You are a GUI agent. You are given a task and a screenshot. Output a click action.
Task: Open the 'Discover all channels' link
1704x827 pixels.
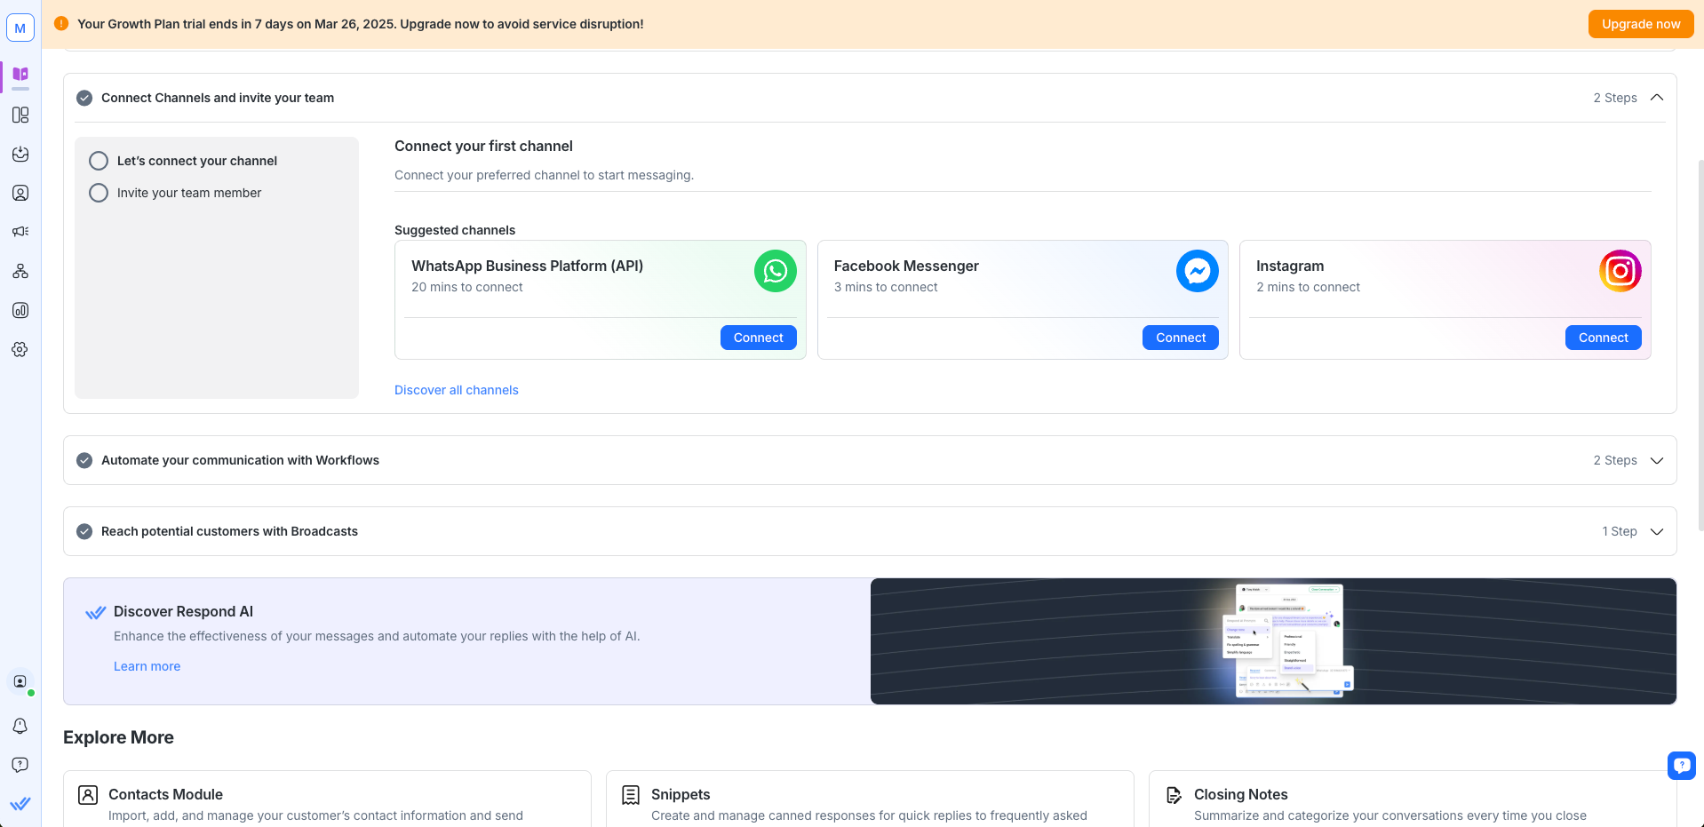point(456,389)
